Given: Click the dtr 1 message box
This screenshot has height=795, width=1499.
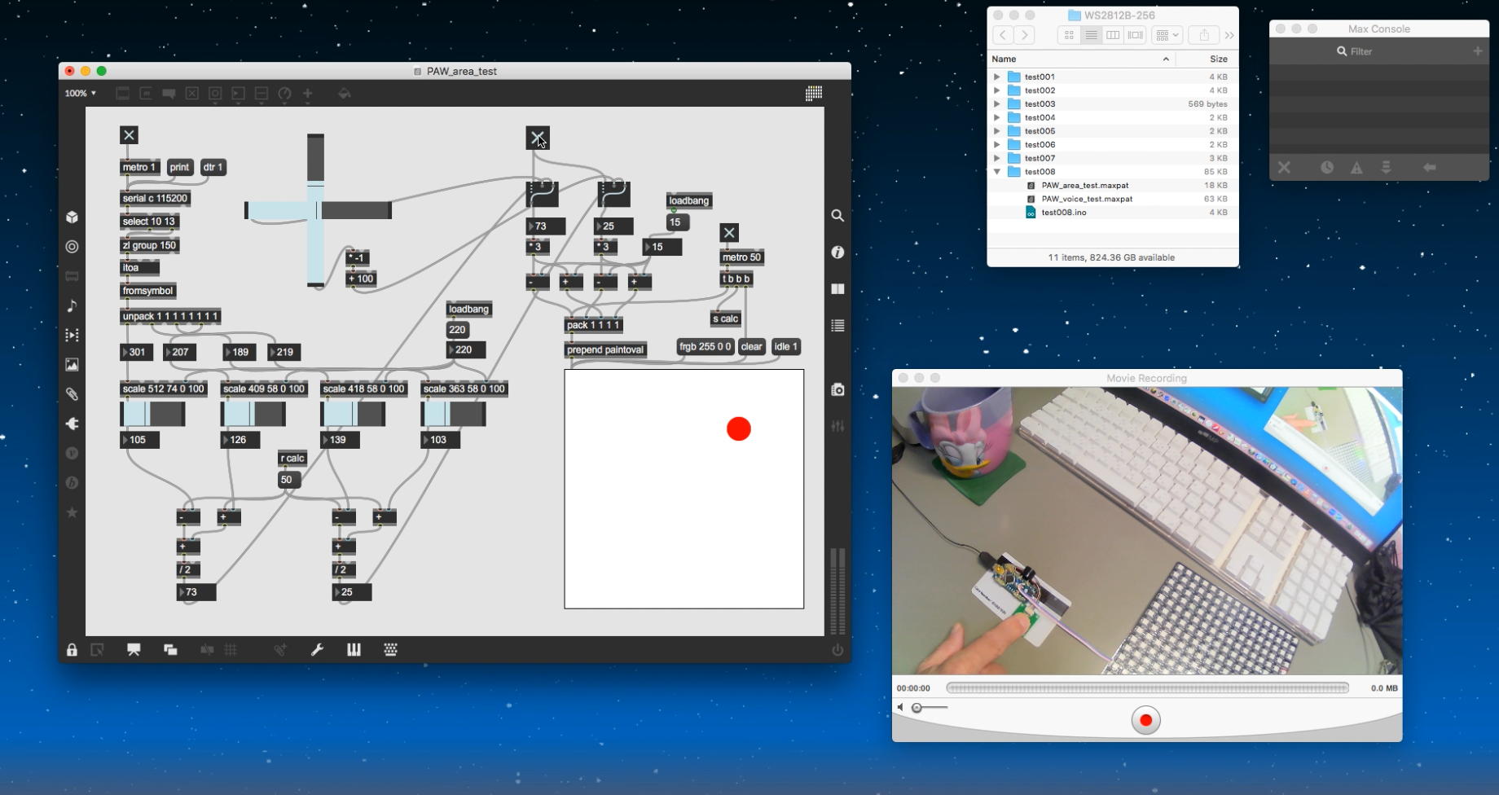Looking at the screenshot, I should click(x=213, y=167).
